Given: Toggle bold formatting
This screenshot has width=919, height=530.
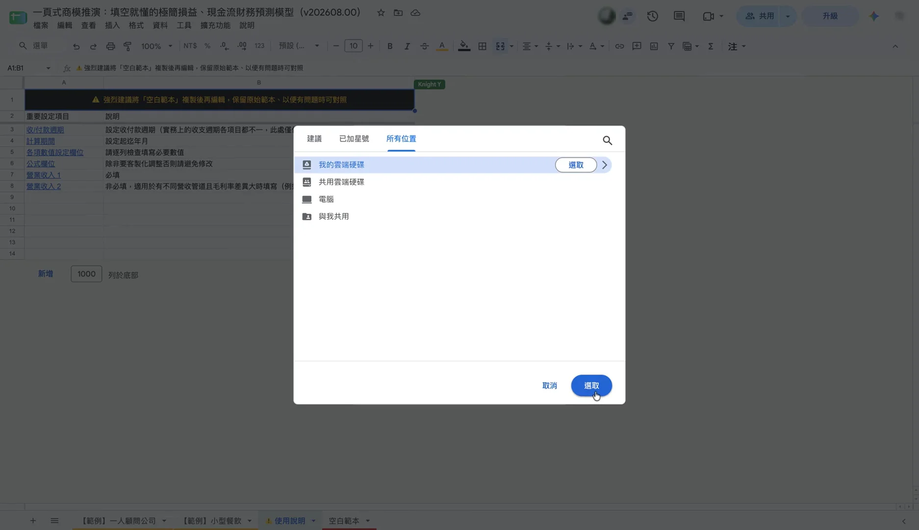Looking at the screenshot, I should [390, 46].
